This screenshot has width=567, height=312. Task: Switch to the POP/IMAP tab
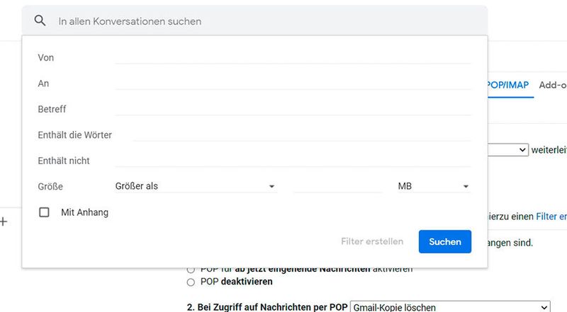[x=508, y=85]
